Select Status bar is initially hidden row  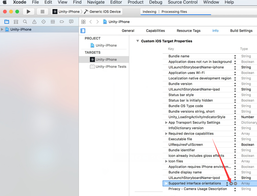(210, 100)
